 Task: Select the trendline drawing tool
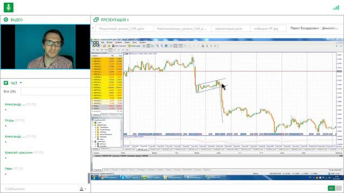pos(198,46)
